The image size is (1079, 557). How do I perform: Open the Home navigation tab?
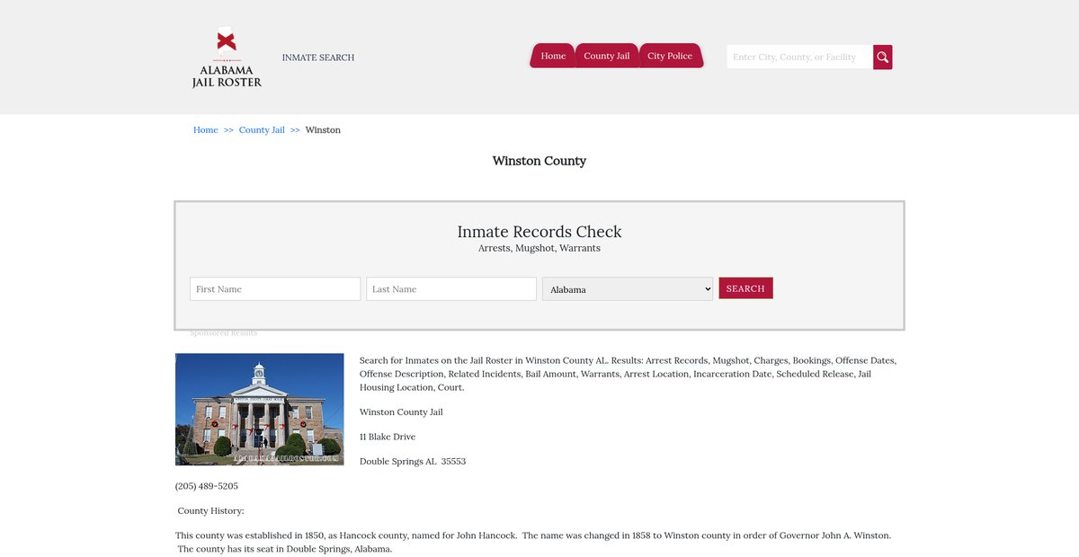pyautogui.click(x=553, y=56)
